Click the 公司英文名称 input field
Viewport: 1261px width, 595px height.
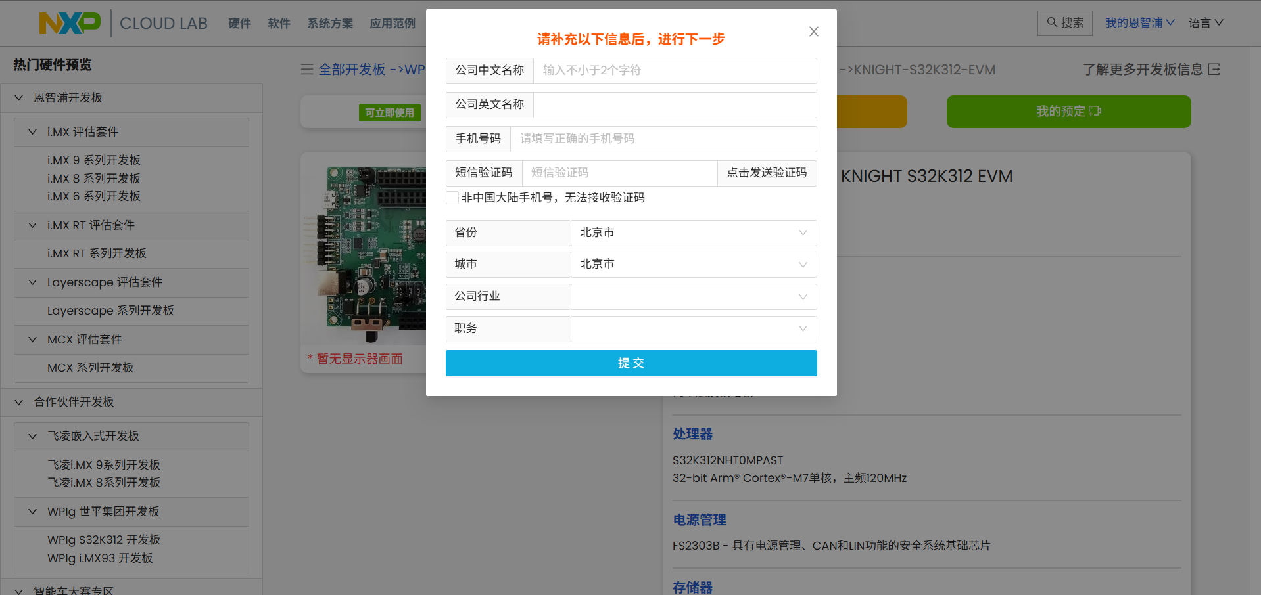675,104
